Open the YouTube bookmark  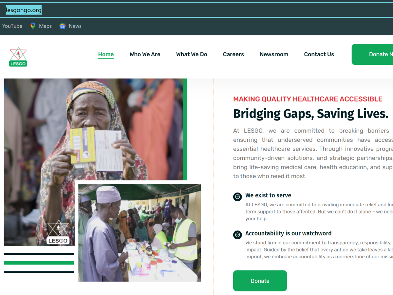12,26
